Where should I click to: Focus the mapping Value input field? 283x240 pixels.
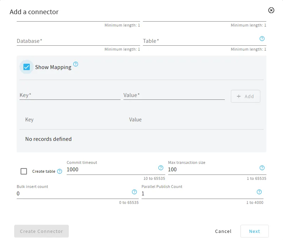(174, 95)
